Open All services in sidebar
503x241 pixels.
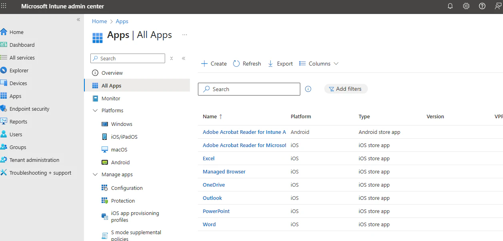(x=22, y=58)
